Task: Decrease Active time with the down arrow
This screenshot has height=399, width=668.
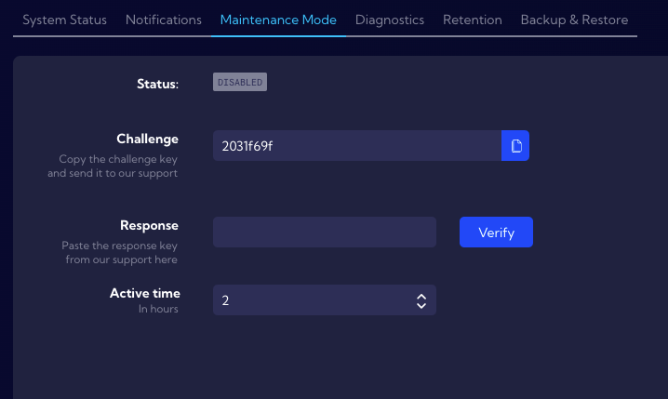Action: pos(421,305)
